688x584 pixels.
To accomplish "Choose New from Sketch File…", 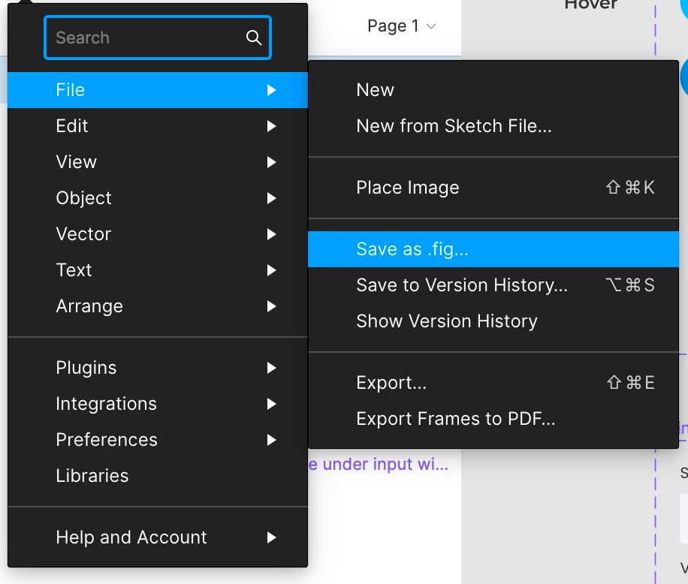I will point(493,126).
